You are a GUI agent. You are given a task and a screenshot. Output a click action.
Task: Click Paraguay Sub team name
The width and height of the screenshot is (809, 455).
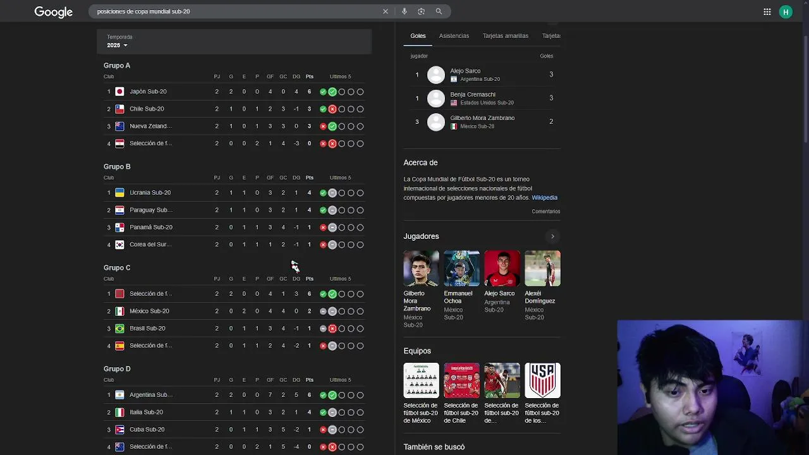pyautogui.click(x=151, y=210)
